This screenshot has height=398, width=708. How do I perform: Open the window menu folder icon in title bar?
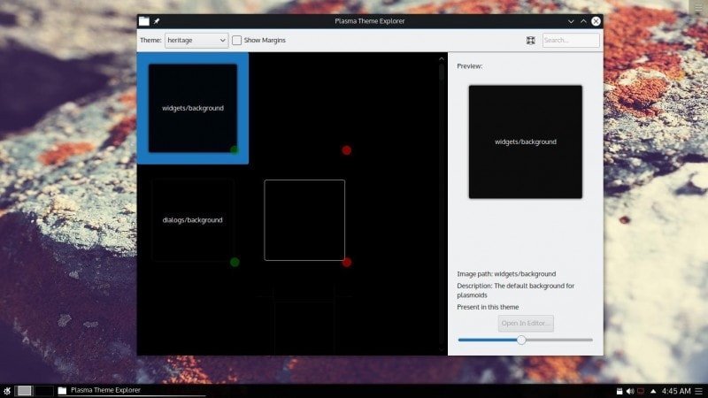(144, 21)
